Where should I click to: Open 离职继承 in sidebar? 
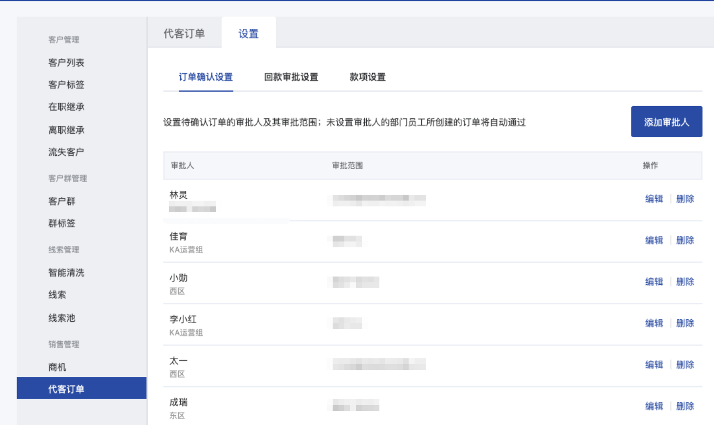pos(66,129)
